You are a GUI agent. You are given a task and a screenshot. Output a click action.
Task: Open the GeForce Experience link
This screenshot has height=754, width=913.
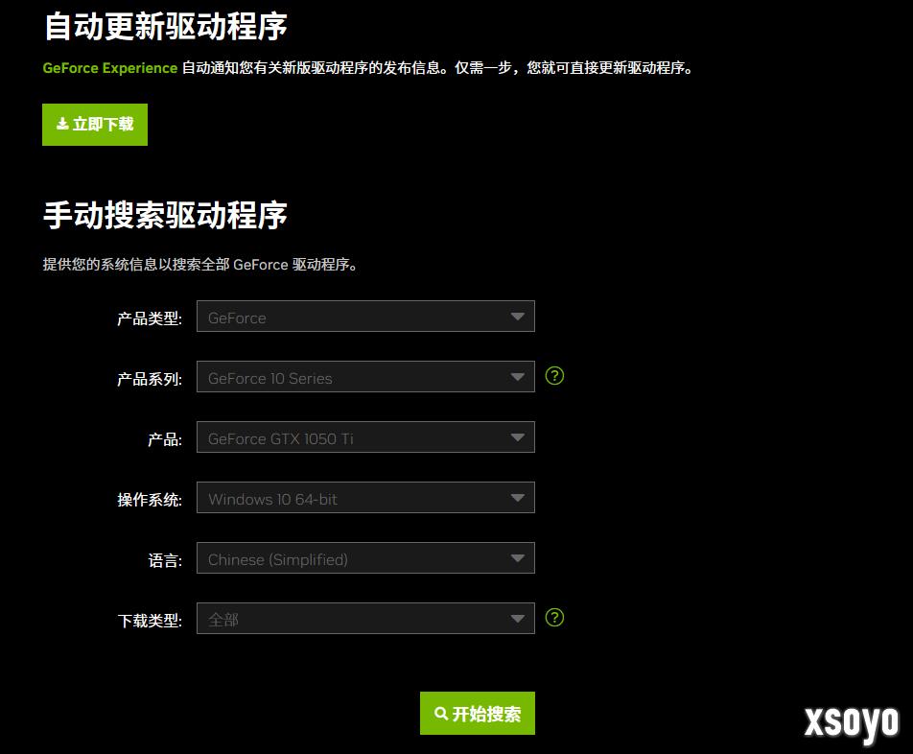tap(110, 68)
